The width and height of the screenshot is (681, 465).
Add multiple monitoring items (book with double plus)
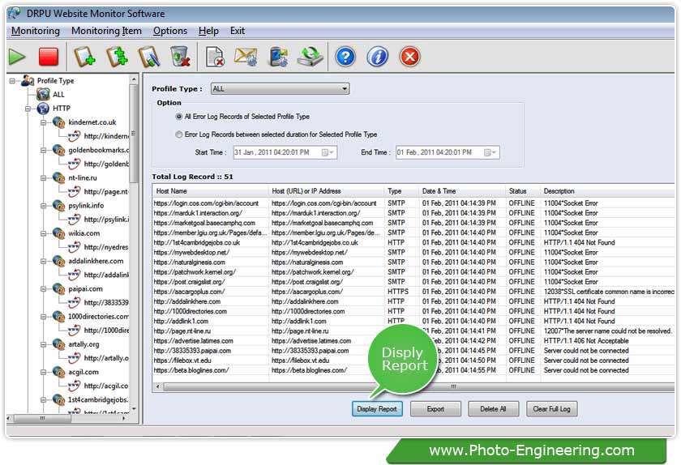pos(117,57)
